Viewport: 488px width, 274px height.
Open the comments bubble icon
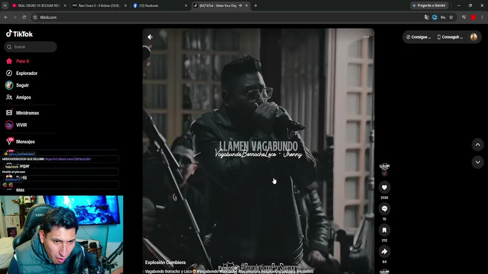click(x=384, y=209)
